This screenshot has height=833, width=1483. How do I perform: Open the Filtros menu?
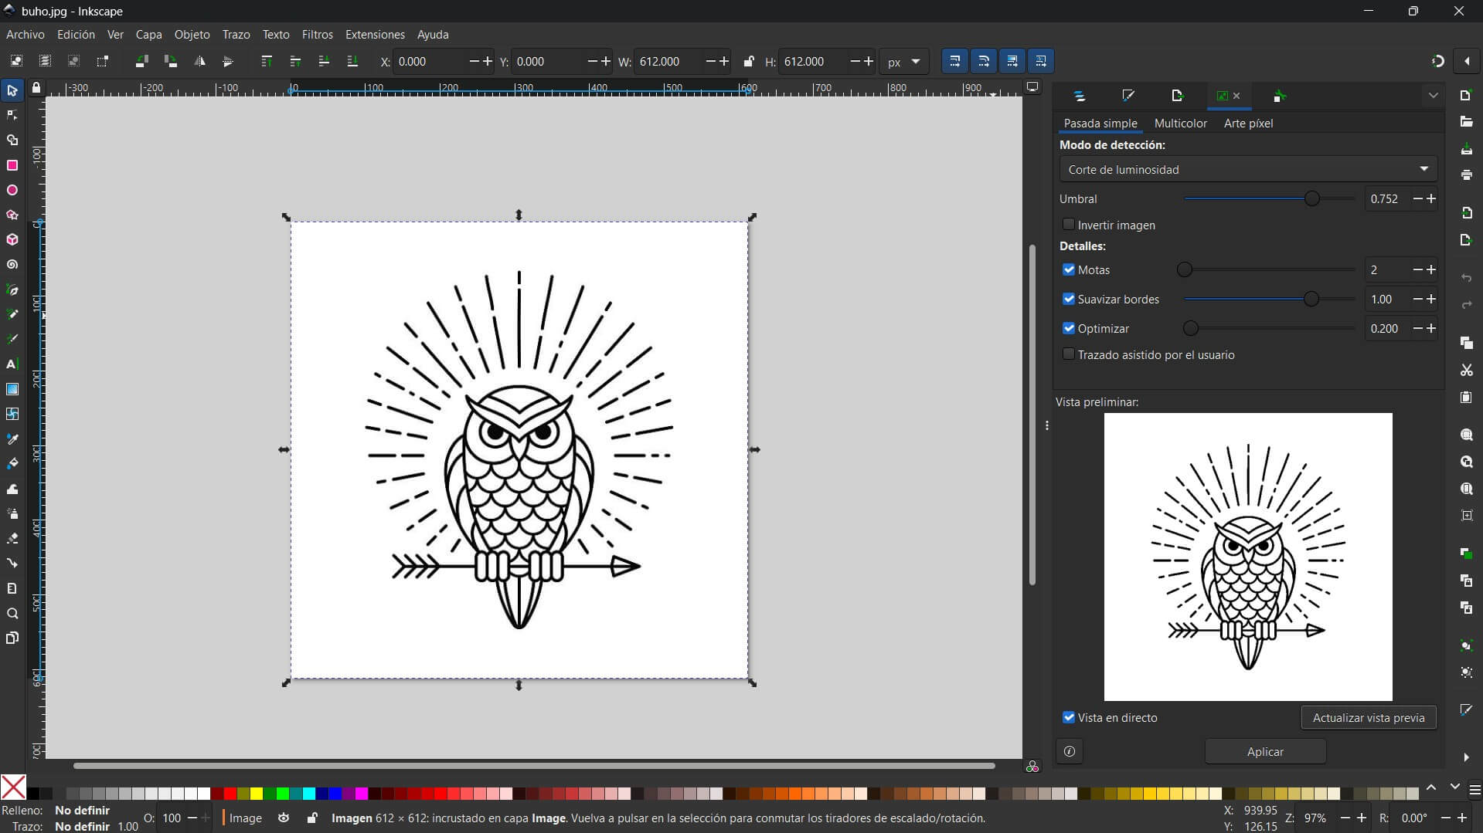point(317,35)
